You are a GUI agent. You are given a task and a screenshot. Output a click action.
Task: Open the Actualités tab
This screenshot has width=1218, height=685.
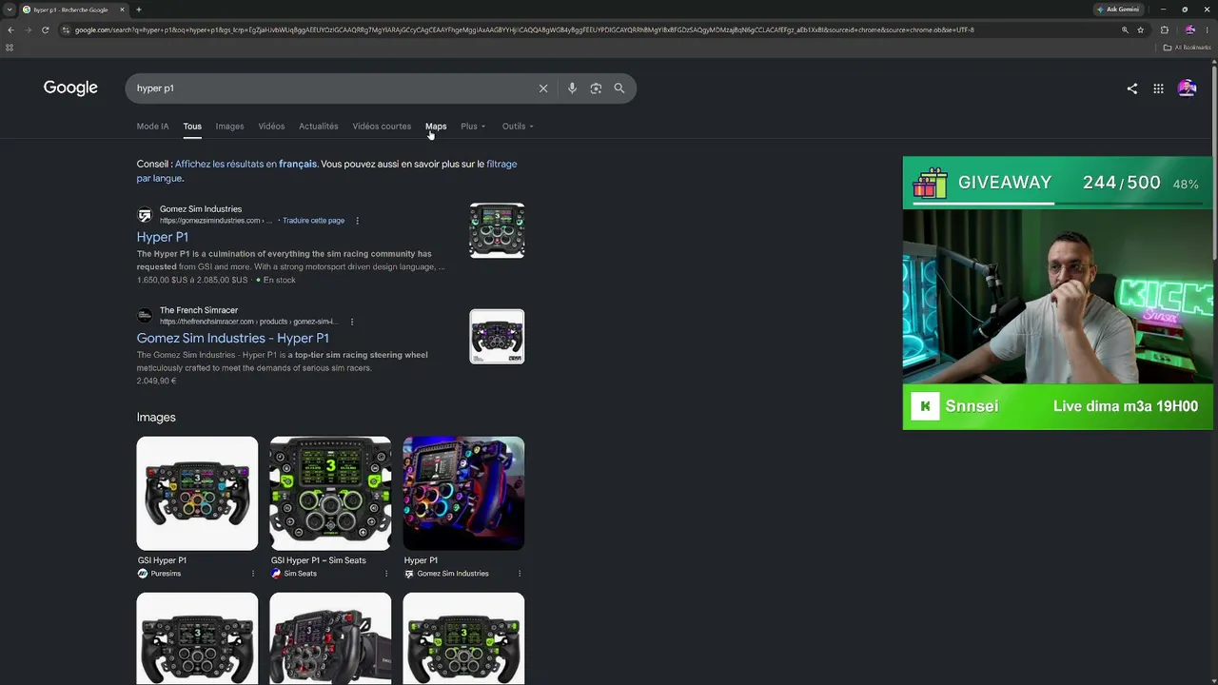[319, 127]
